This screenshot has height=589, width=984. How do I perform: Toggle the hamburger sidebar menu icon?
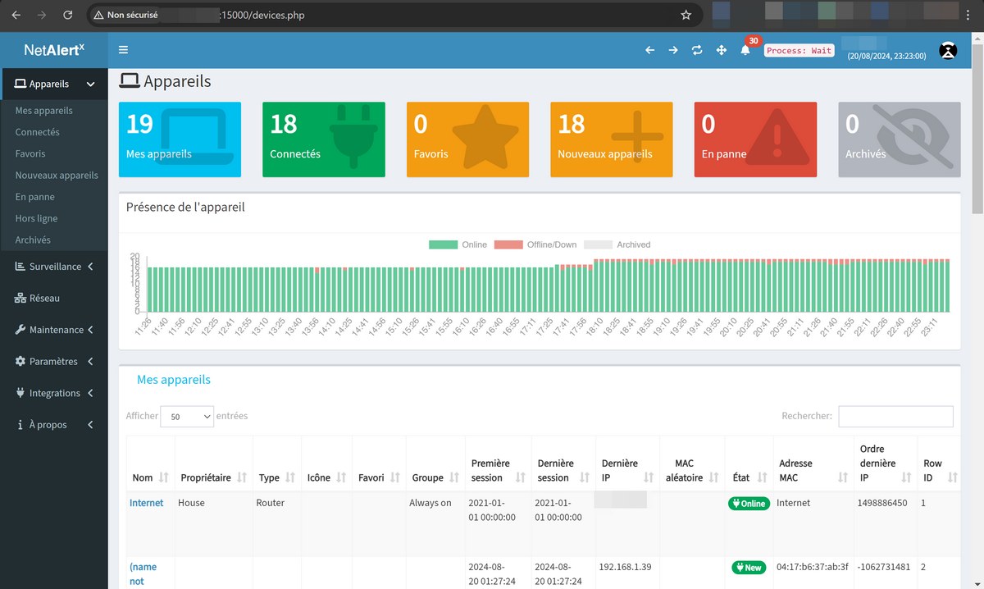coord(123,50)
